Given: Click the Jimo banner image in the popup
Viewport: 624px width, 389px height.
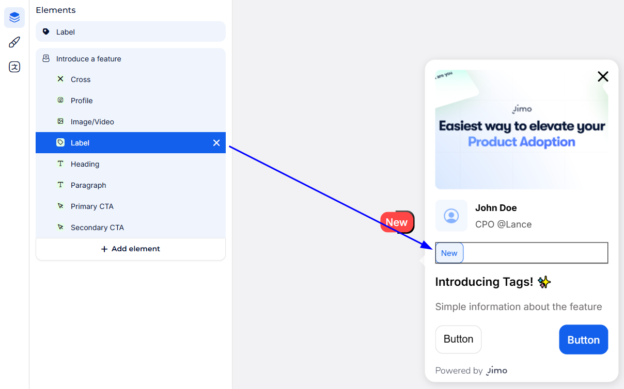Looking at the screenshot, I should coord(521,129).
